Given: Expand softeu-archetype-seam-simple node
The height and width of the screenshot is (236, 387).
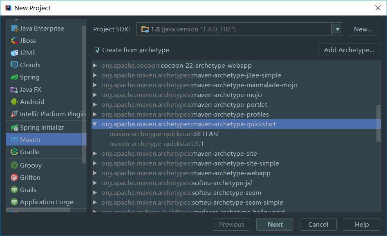Looking at the screenshot, I should pos(94,203).
